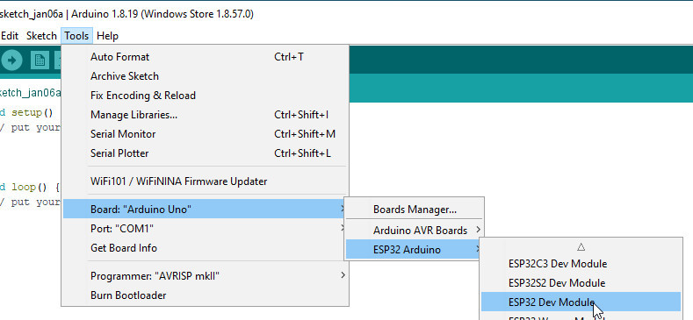Expand Programmer: "AVRISP mkII" submenu
693x320 pixels.
205,276
